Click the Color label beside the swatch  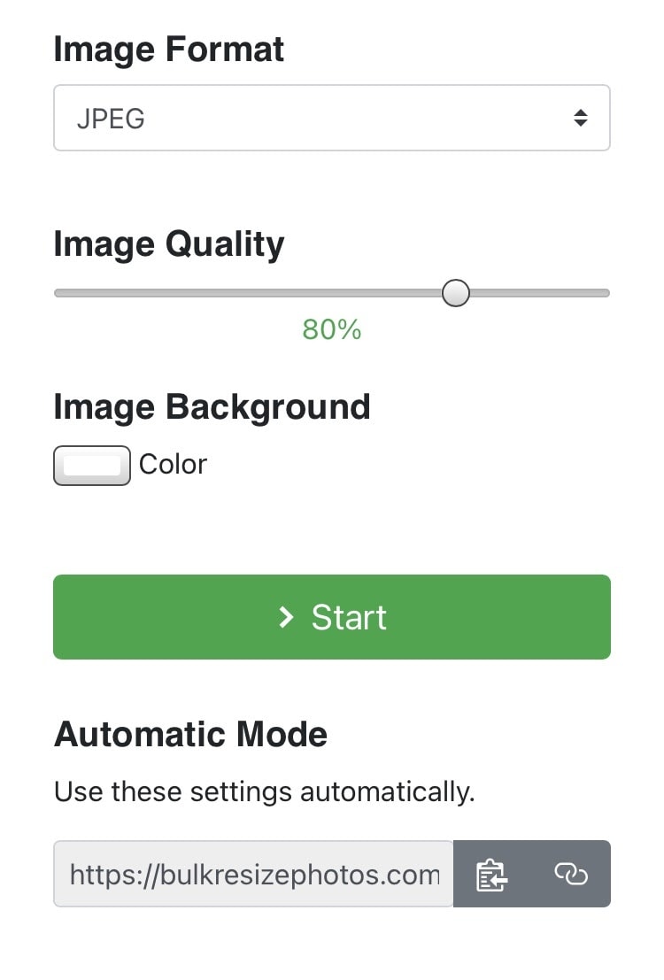[173, 464]
